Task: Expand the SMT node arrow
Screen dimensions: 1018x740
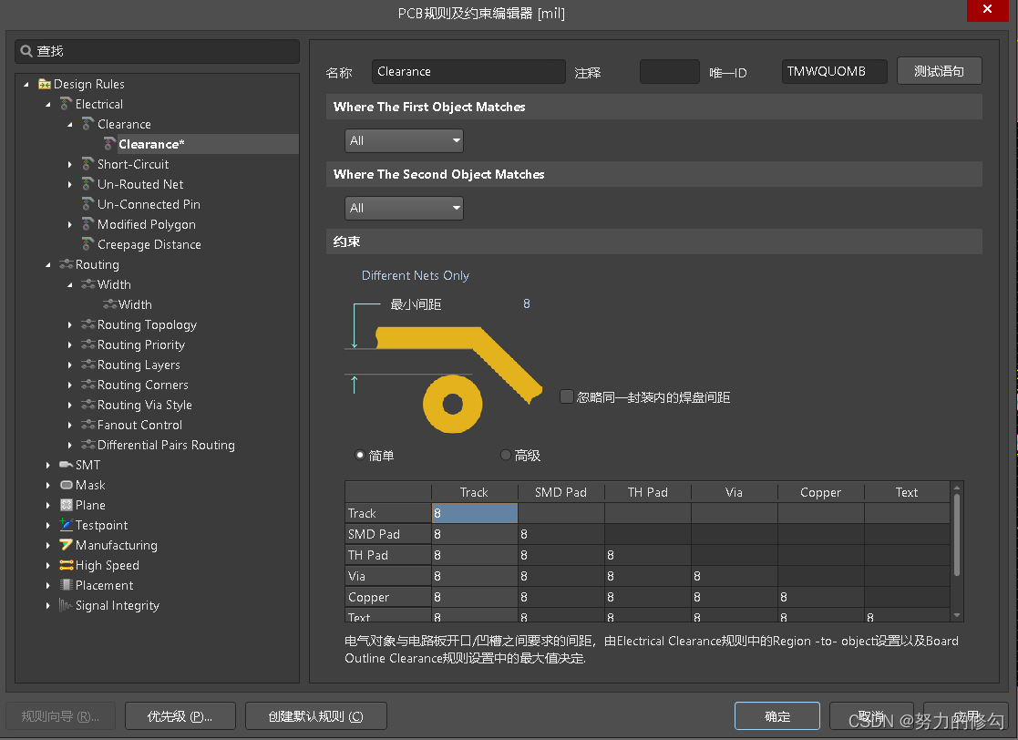Action: click(48, 465)
